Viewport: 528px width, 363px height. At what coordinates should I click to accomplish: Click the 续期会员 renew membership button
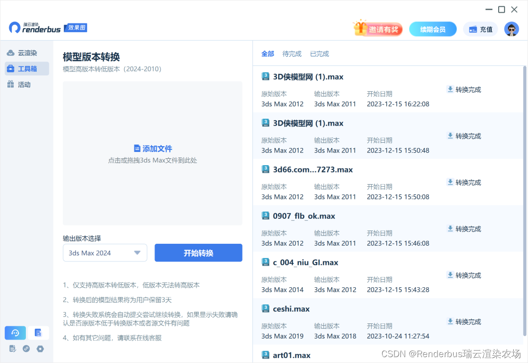click(433, 29)
